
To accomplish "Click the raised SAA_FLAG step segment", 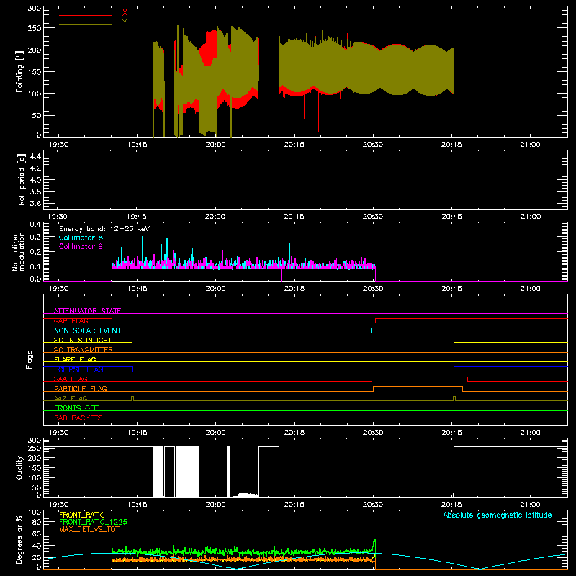I will [x=420, y=377].
